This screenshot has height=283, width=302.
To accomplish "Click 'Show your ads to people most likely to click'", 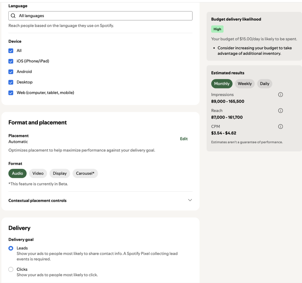I will 57,275.
